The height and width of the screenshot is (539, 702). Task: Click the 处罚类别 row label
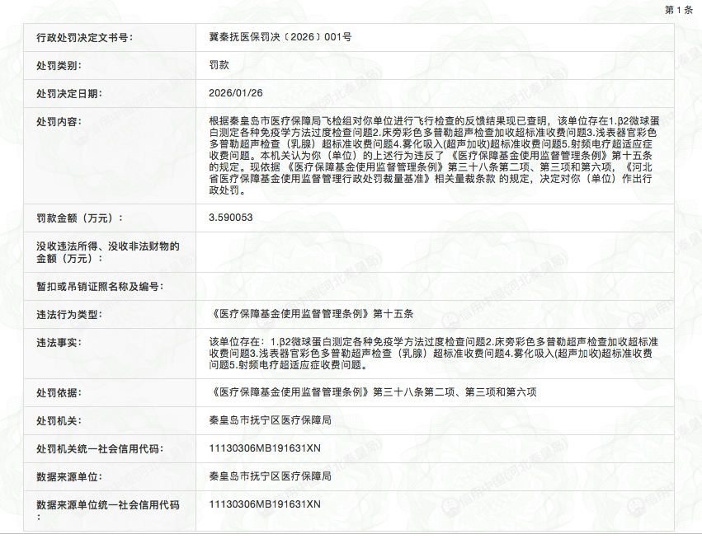point(58,66)
